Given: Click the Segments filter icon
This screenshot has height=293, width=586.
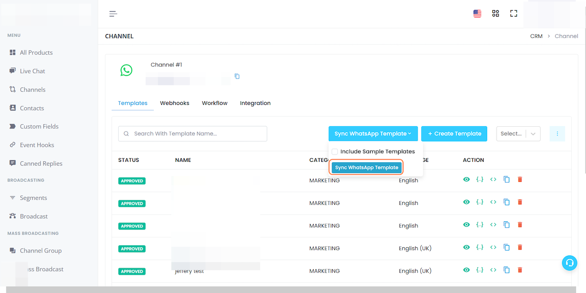Looking at the screenshot, I should [13, 197].
